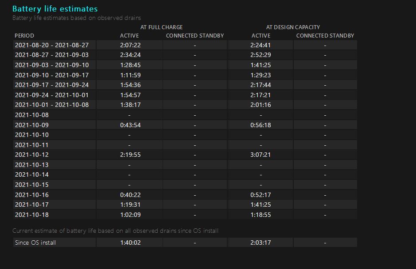The width and height of the screenshot is (416, 269).
Task: Click the design capacity value 2:17:21
Action: point(260,95)
